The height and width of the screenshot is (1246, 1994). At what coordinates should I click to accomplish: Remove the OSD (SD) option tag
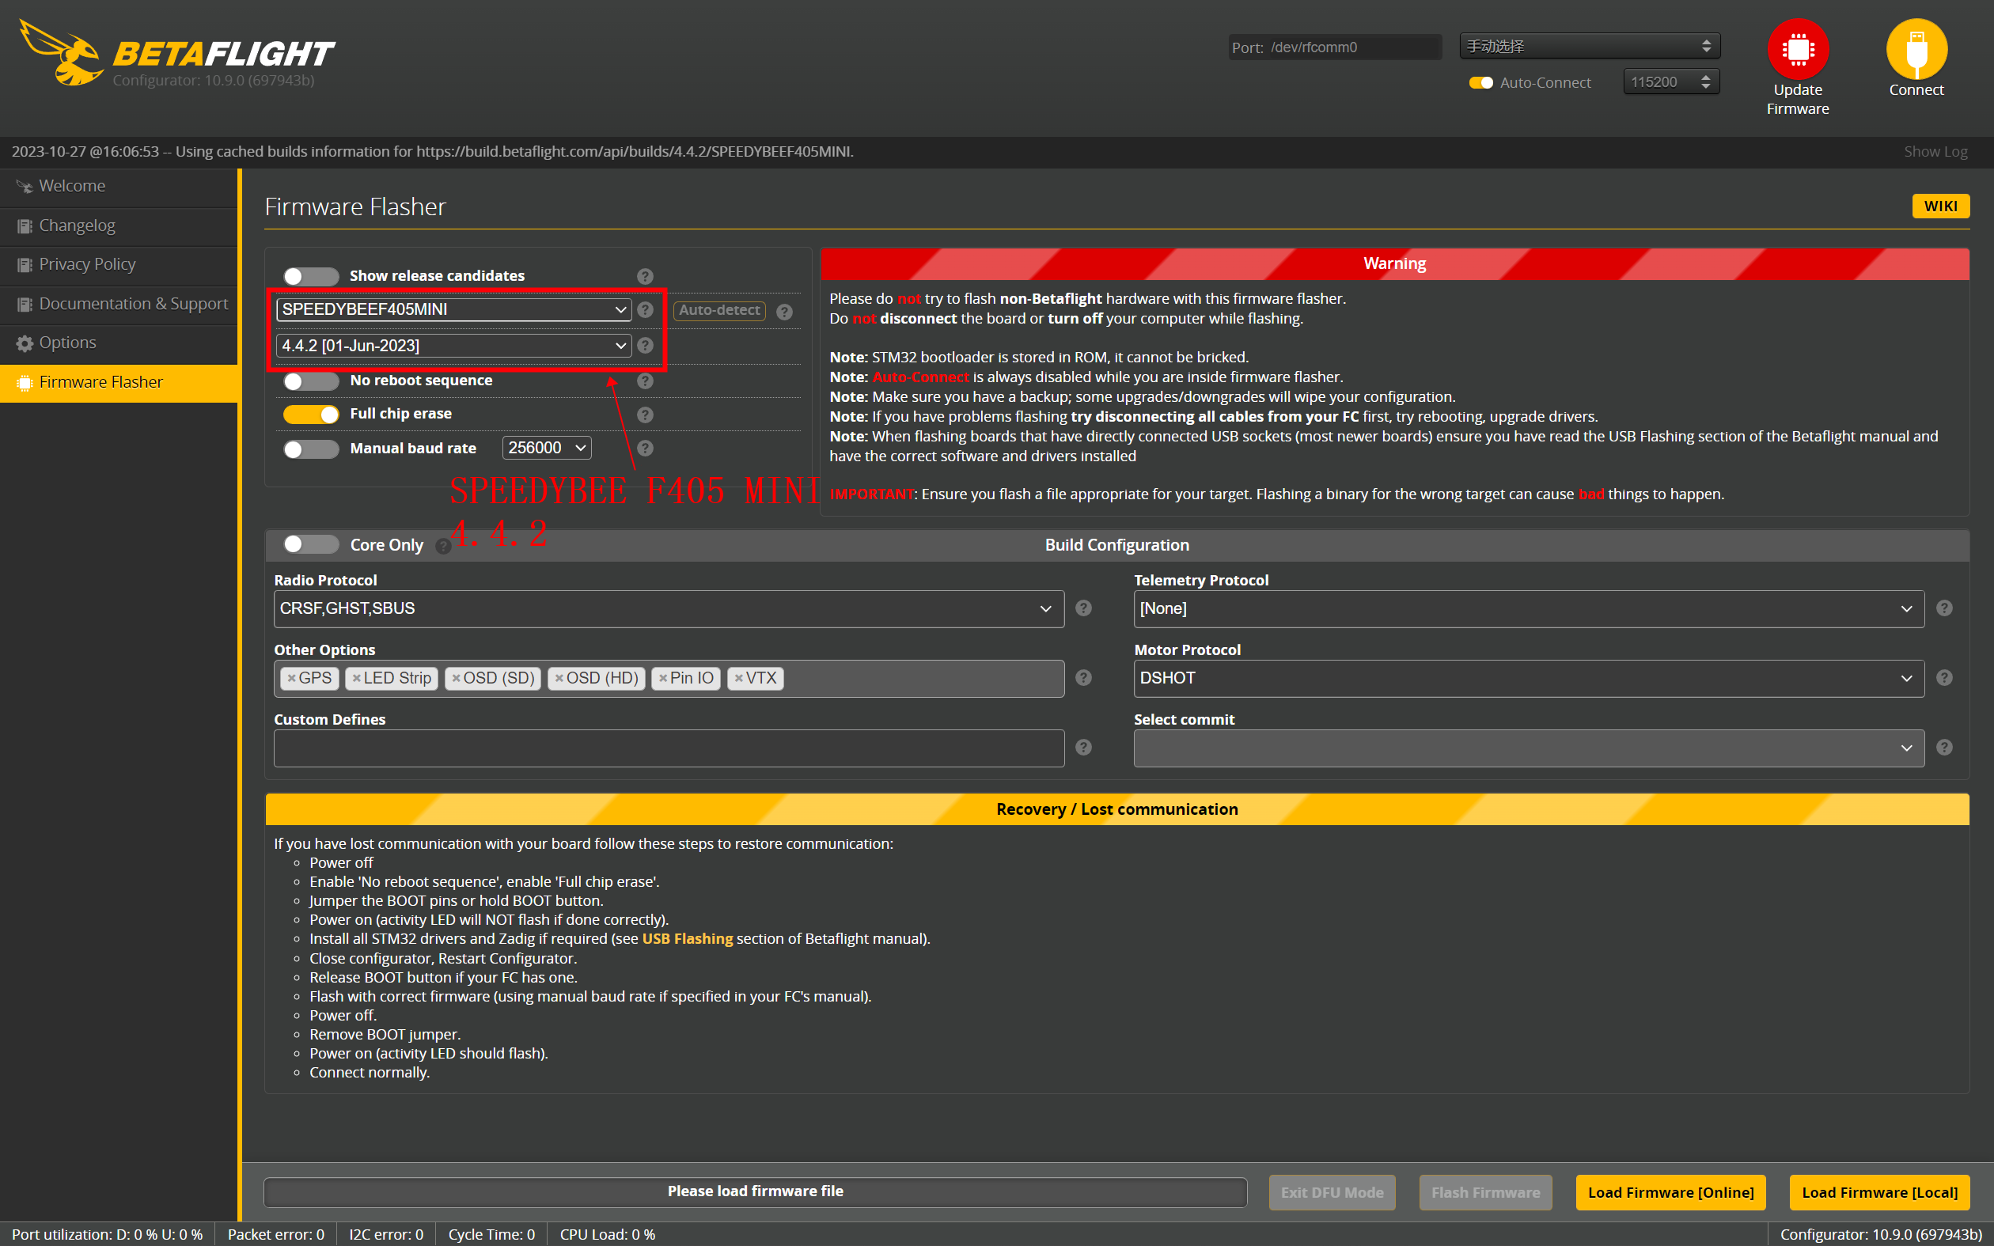coord(456,678)
